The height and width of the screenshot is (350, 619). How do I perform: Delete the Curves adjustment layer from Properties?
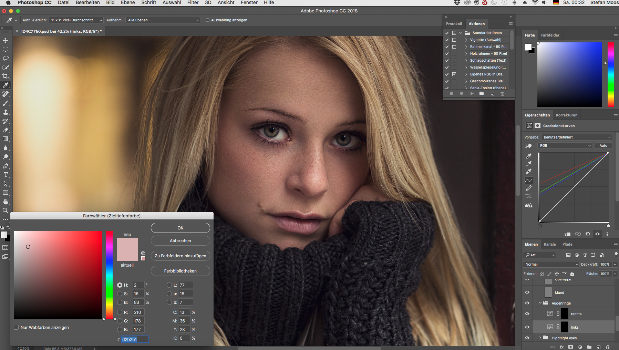point(607,234)
